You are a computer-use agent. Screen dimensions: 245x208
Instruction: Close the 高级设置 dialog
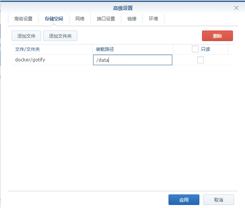pos(236,8)
